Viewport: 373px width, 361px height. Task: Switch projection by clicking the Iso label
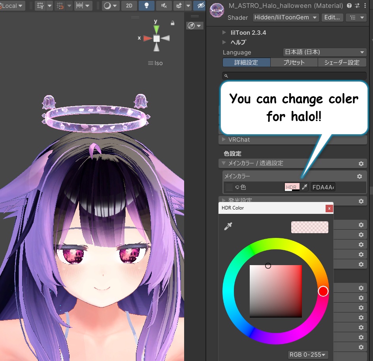156,63
